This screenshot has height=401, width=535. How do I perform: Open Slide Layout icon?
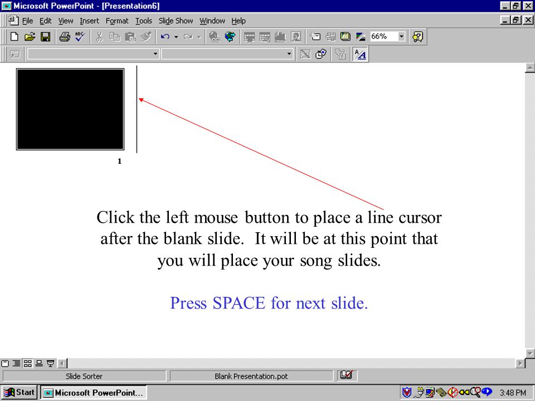330,37
